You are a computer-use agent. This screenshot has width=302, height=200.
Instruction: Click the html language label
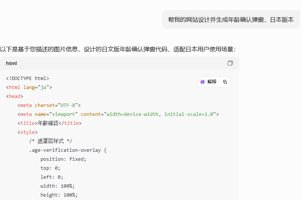tap(11, 63)
